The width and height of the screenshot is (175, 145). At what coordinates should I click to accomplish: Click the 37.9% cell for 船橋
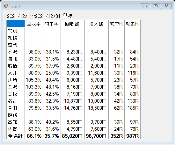tap(52, 66)
